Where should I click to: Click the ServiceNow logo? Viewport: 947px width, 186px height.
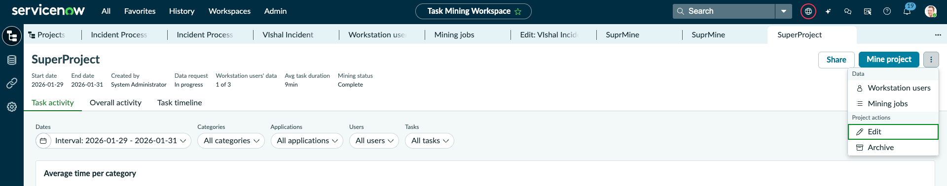coord(48,10)
